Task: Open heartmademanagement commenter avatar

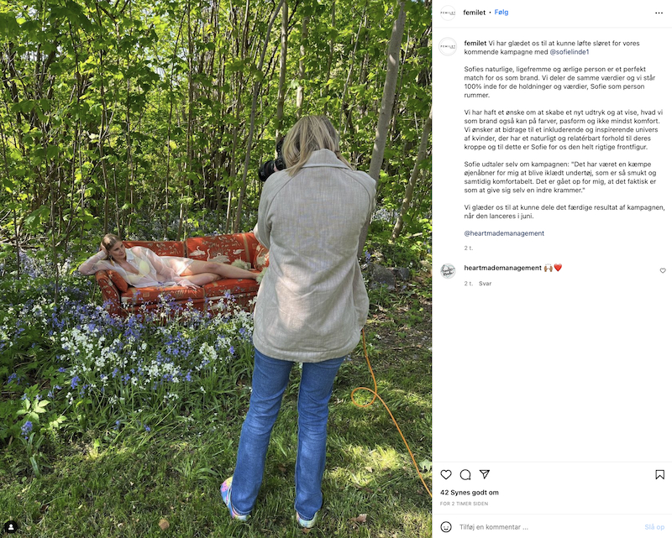Action: pos(448,271)
